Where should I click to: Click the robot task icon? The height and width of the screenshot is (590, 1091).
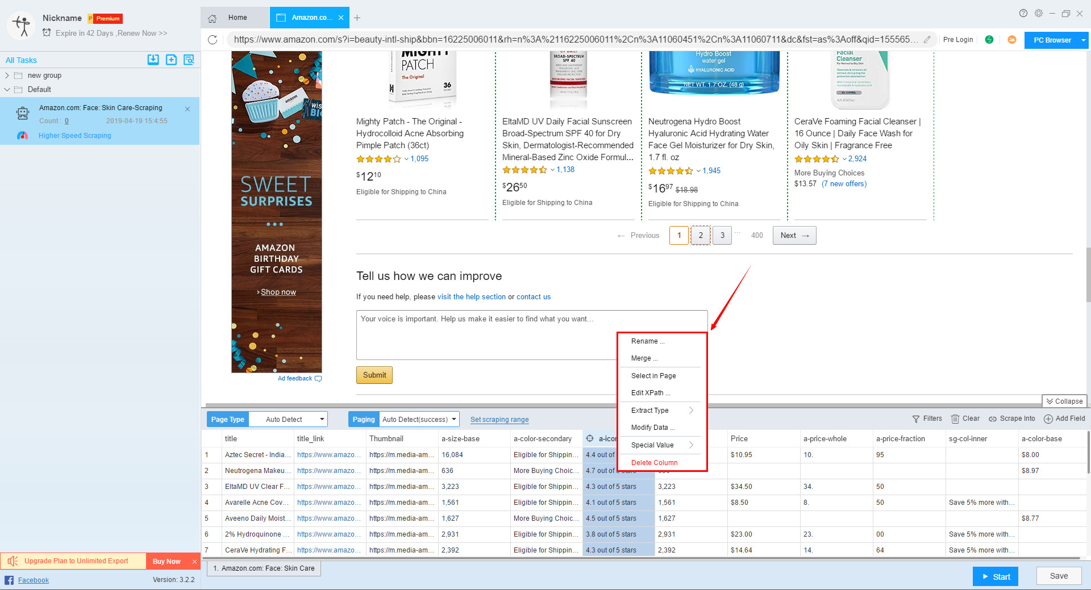(23, 113)
